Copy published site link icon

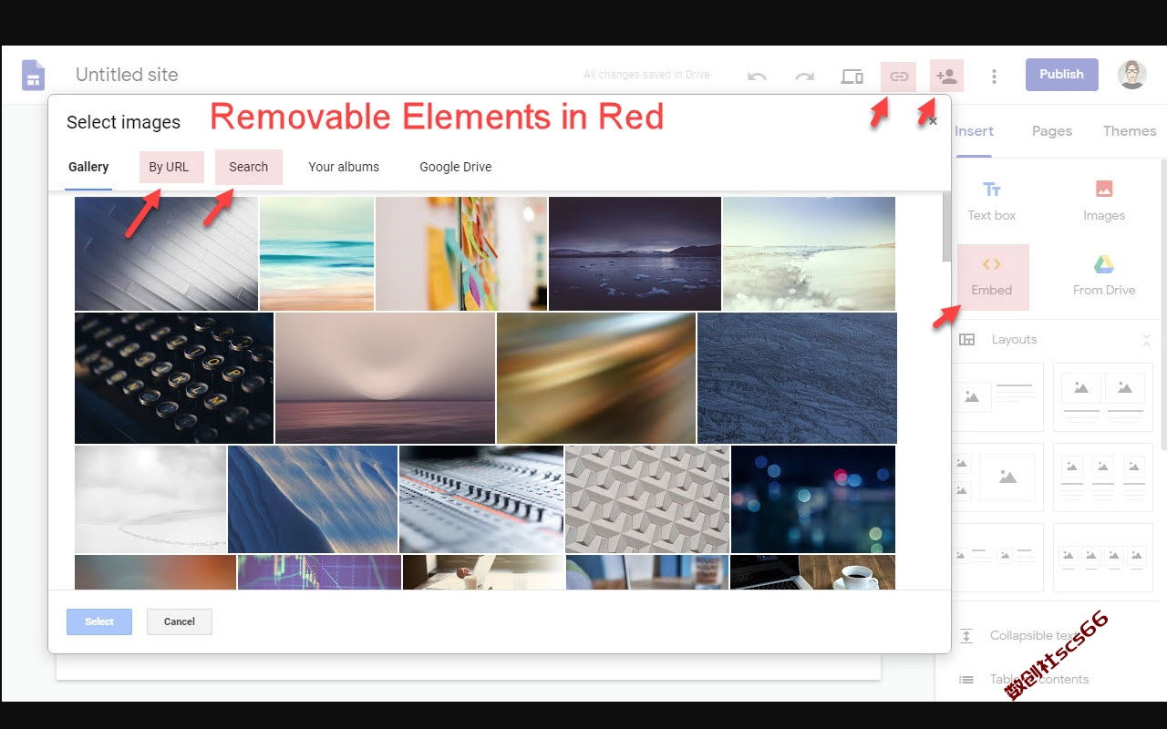(899, 76)
